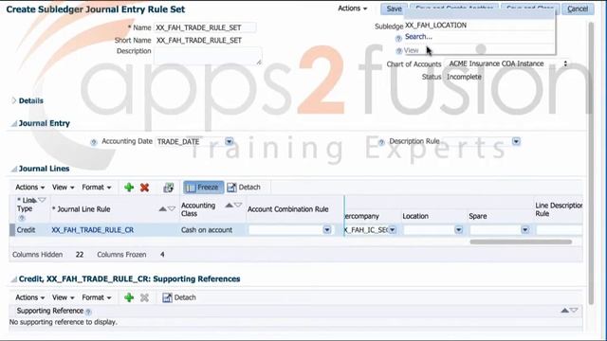Click help icon beside Search... entry

point(398,38)
